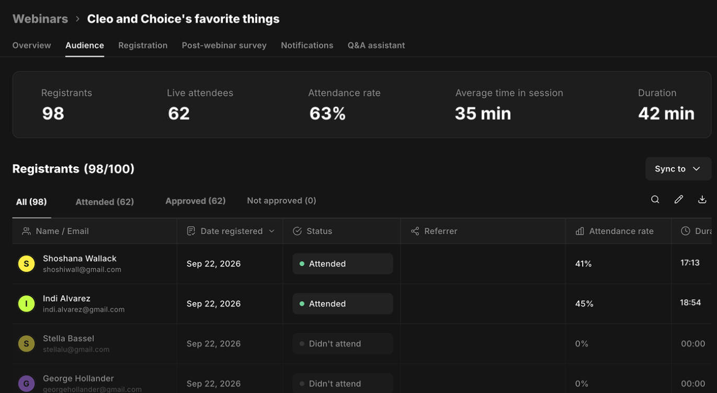
Task: Click the Status column checkmark icon
Action: (298, 231)
